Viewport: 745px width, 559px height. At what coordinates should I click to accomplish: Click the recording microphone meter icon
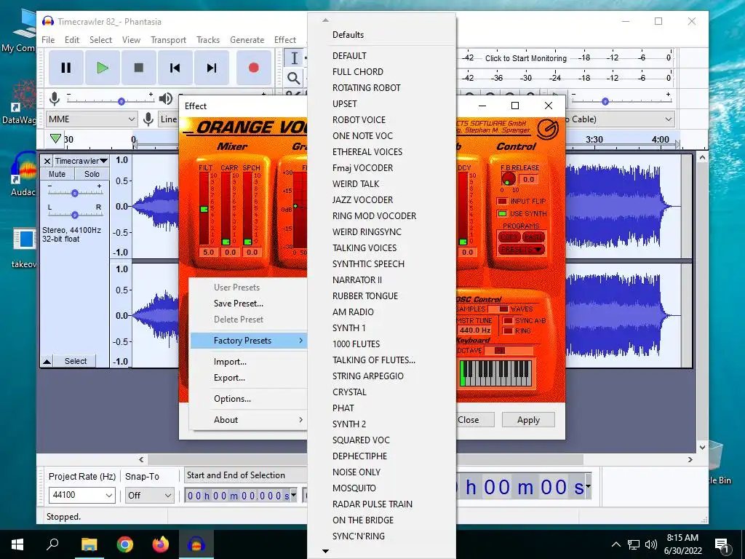point(55,99)
